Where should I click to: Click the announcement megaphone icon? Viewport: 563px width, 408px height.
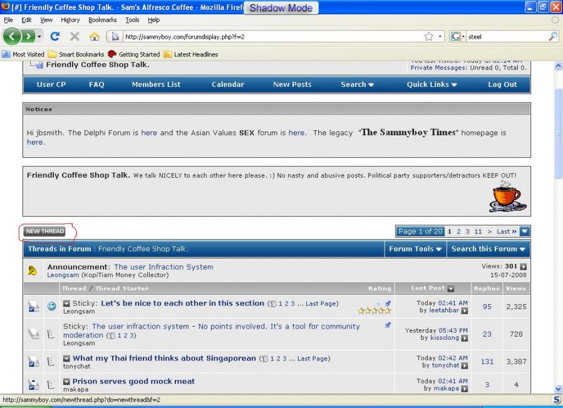click(x=33, y=270)
